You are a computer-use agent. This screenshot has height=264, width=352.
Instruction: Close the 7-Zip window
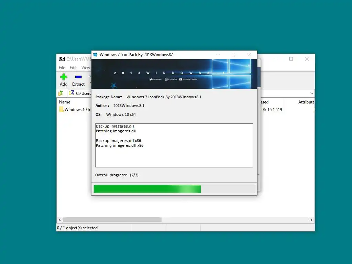pyautogui.click(x=307, y=59)
